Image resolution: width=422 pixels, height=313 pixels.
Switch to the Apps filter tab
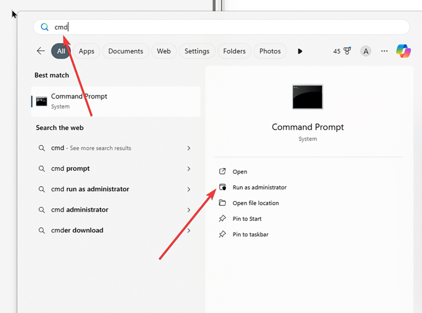87,51
